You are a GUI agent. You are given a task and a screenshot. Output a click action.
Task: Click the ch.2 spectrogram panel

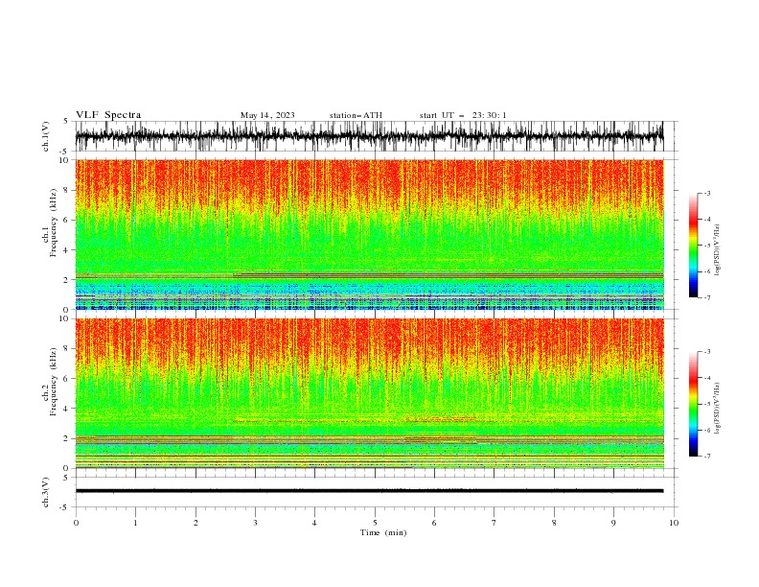coord(369,393)
